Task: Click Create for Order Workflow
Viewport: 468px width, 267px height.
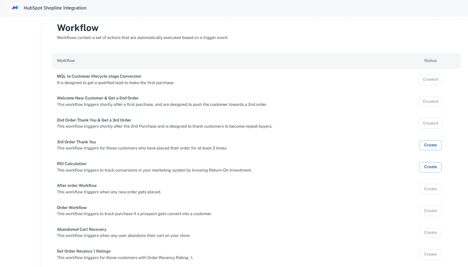Action: coord(430,211)
